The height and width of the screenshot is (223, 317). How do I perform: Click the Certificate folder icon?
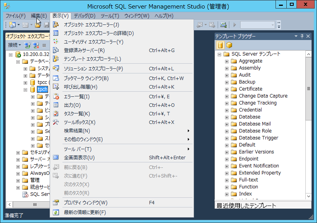click(x=234, y=89)
